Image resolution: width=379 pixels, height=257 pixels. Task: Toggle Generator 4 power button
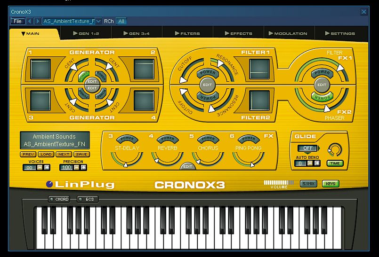(101, 93)
